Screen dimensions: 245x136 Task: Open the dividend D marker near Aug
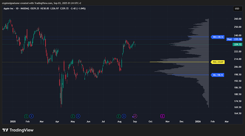pos(124,116)
